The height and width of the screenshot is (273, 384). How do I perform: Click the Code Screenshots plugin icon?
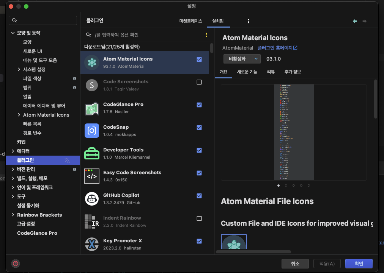click(x=92, y=85)
